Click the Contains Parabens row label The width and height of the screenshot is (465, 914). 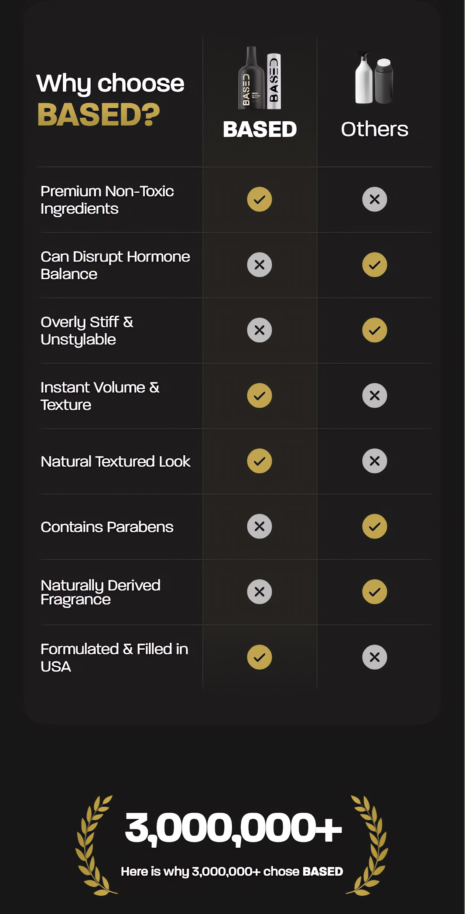tap(107, 527)
